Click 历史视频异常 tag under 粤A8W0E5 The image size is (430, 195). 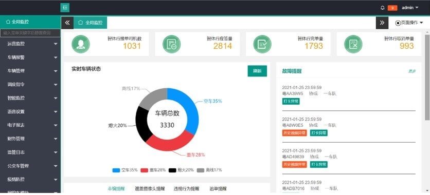295,133
